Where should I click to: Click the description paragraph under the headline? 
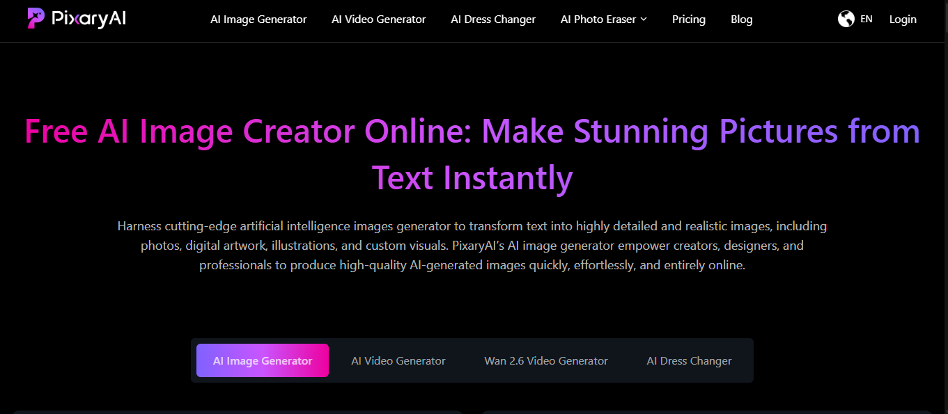point(472,246)
